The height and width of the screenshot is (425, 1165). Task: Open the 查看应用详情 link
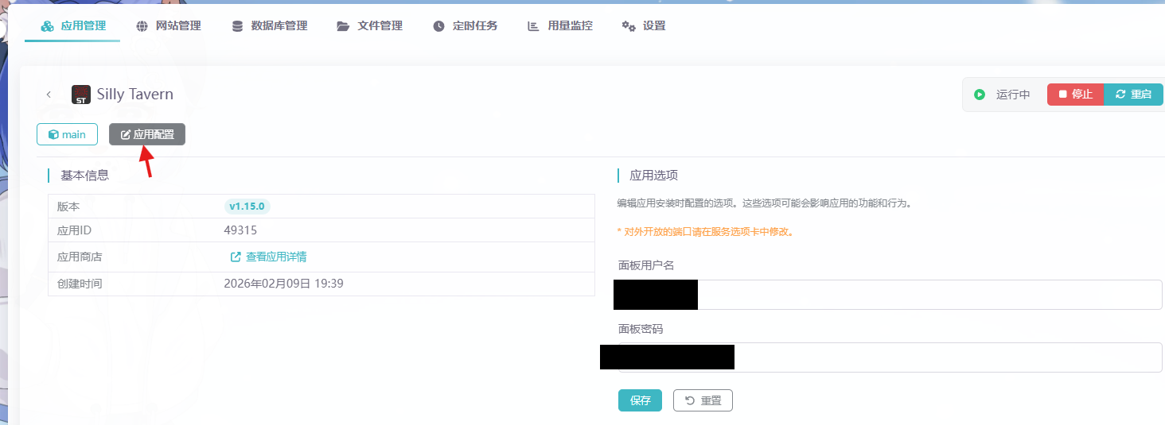[x=269, y=257]
